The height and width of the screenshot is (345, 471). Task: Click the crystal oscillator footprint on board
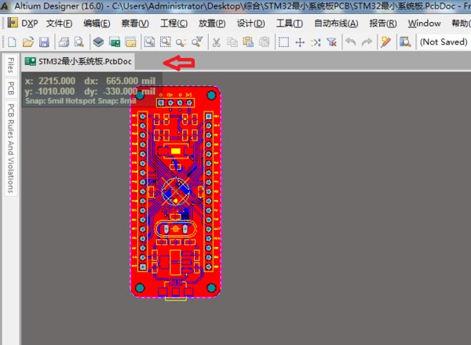175,230
